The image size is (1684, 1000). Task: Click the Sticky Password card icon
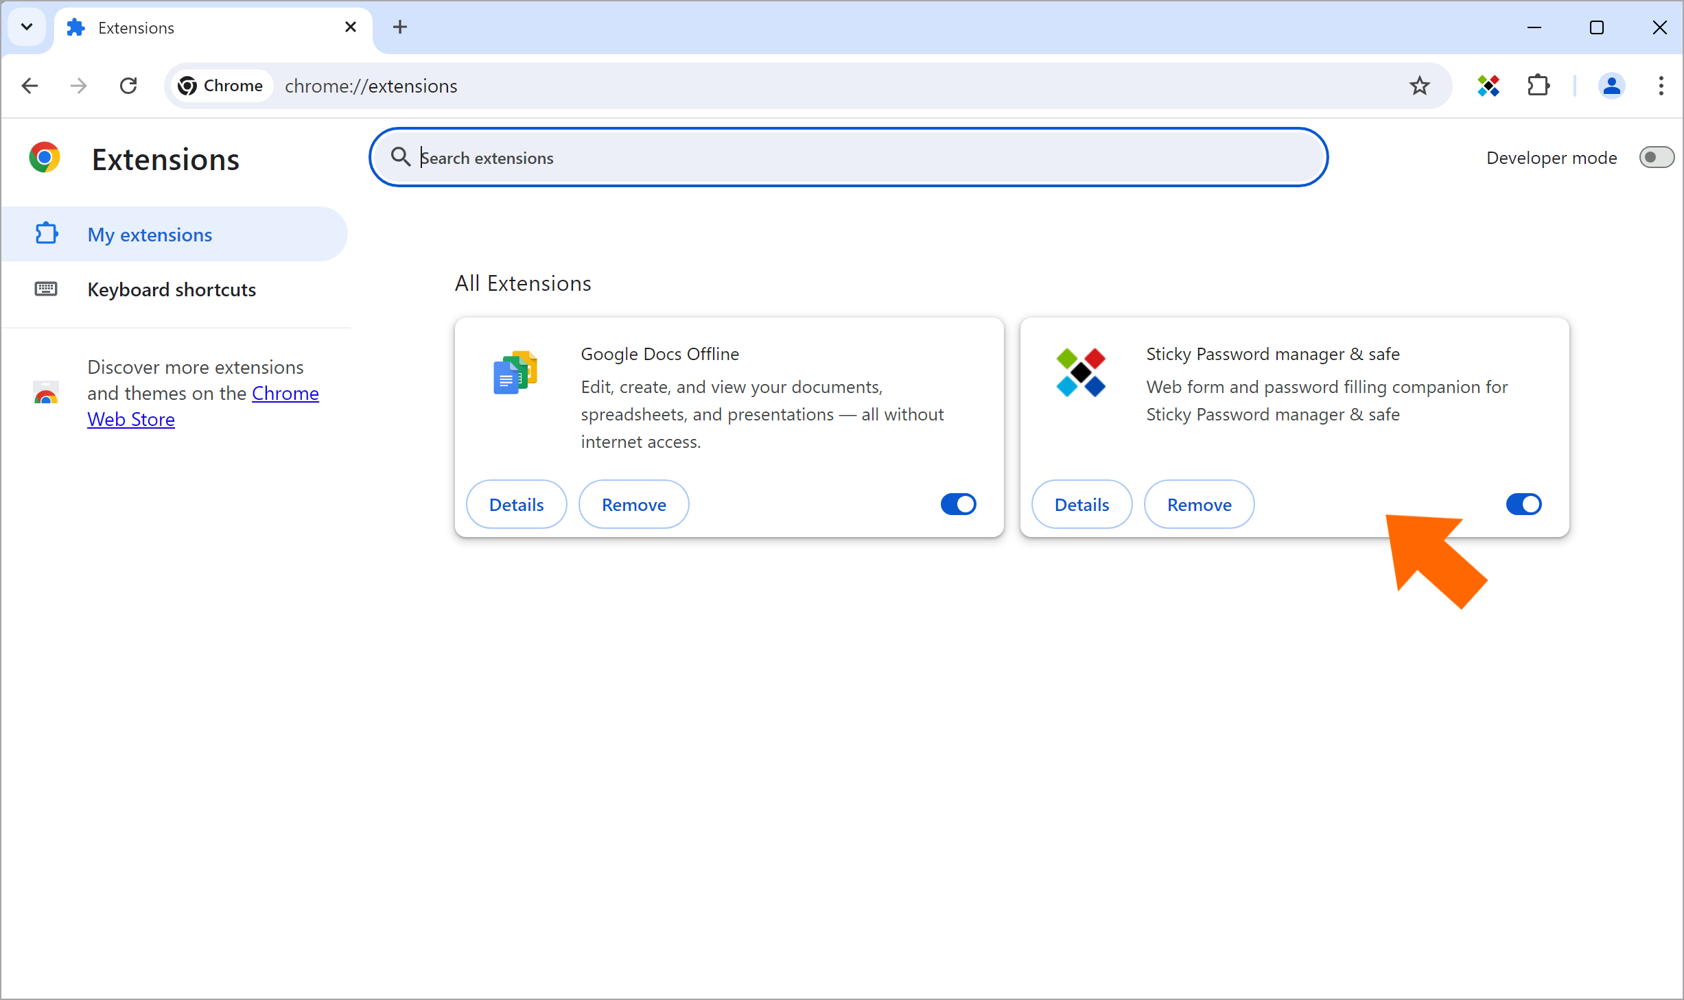click(1081, 372)
